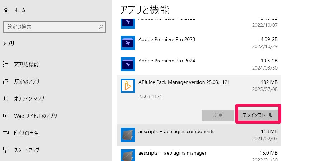Viewport: 316px width, 161px height.
Task: Click the オフライン マップ map icon
Action: click(x=6, y=99)
